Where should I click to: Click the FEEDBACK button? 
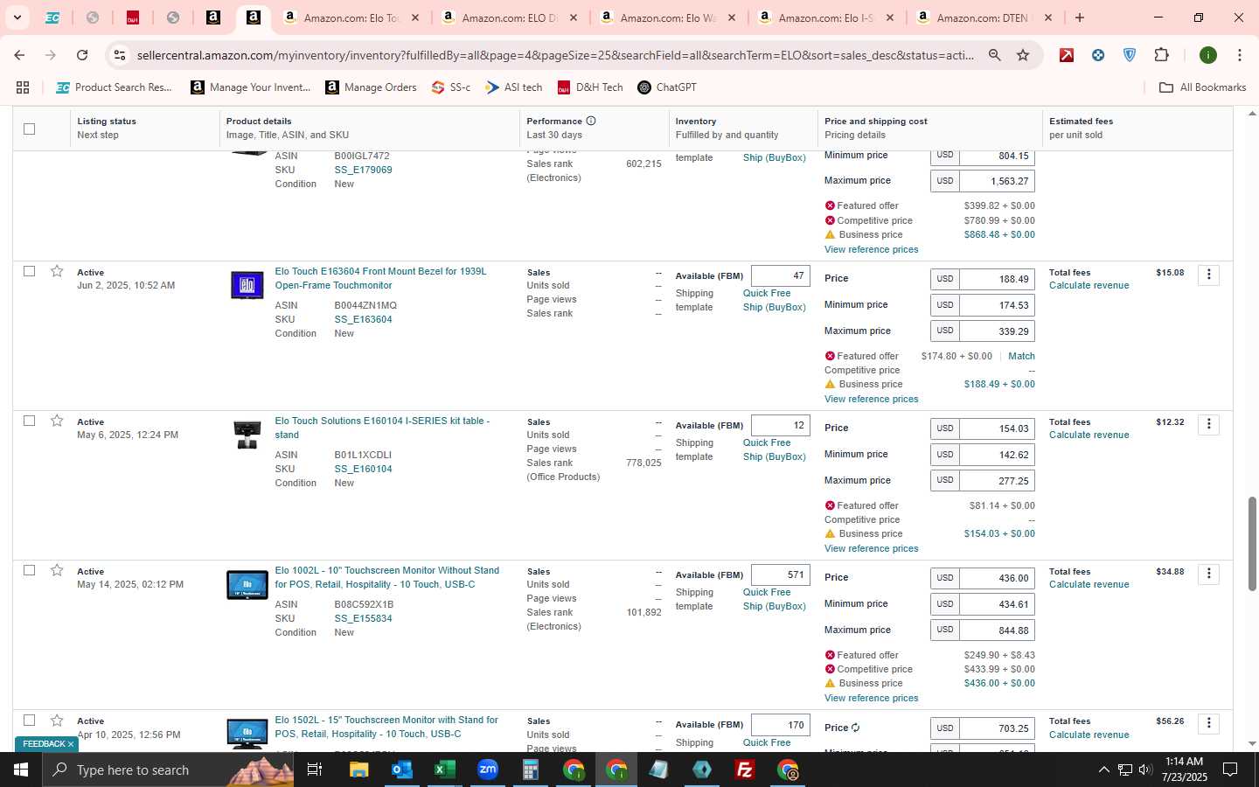tap(46, 744)
